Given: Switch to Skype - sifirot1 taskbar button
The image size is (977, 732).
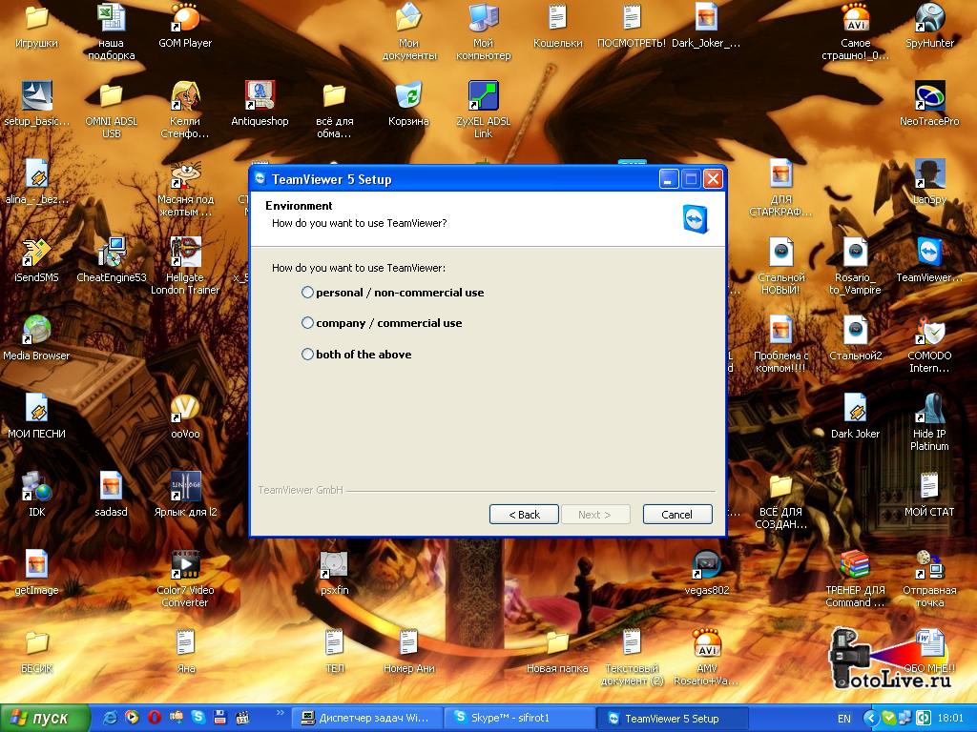Looking at the screenshot, I should click(x=520, y=719).
